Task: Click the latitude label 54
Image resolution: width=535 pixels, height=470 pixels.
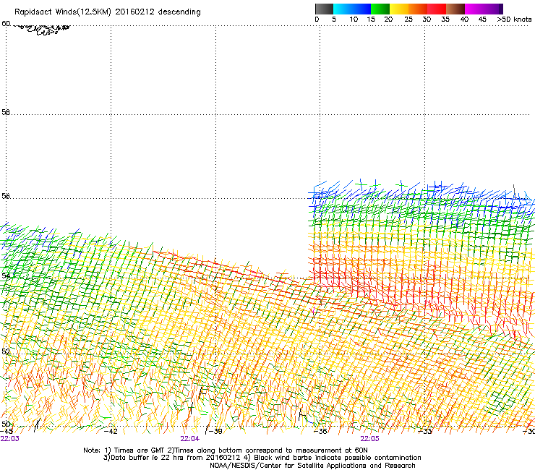Action: point(6,275)
